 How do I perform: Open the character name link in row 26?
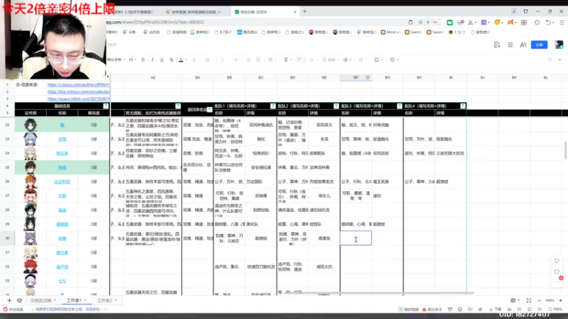pyautogui.click(x=62, y=182)
